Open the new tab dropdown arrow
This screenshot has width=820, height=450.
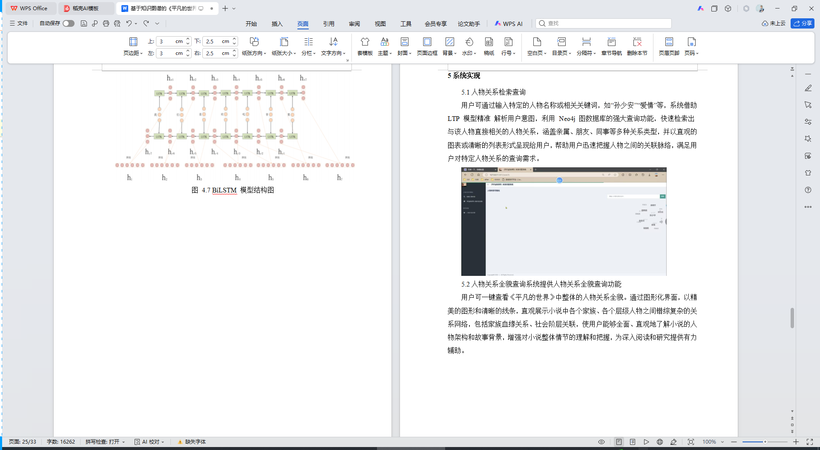pyautogui.click(x=234, y=9)
